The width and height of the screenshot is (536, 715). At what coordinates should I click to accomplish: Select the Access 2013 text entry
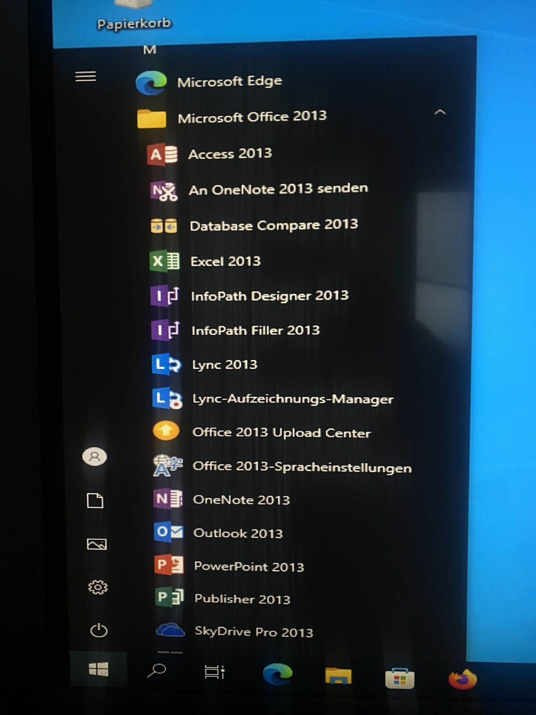[x=230, y=154]
